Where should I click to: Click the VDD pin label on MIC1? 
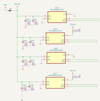tap(50, 16)
